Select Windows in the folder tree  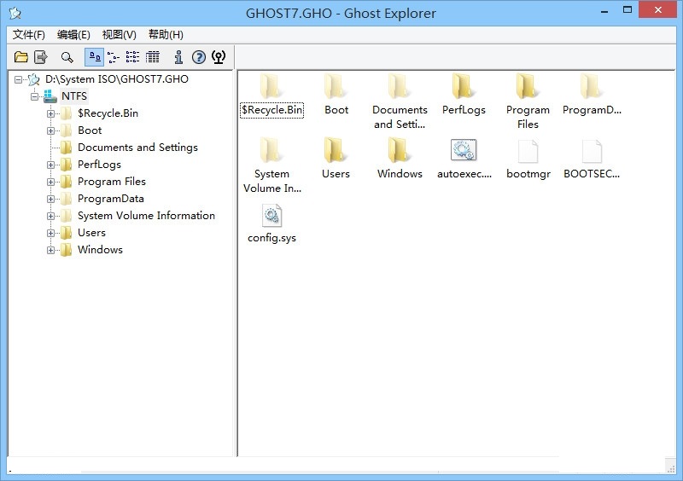(100, 250)
